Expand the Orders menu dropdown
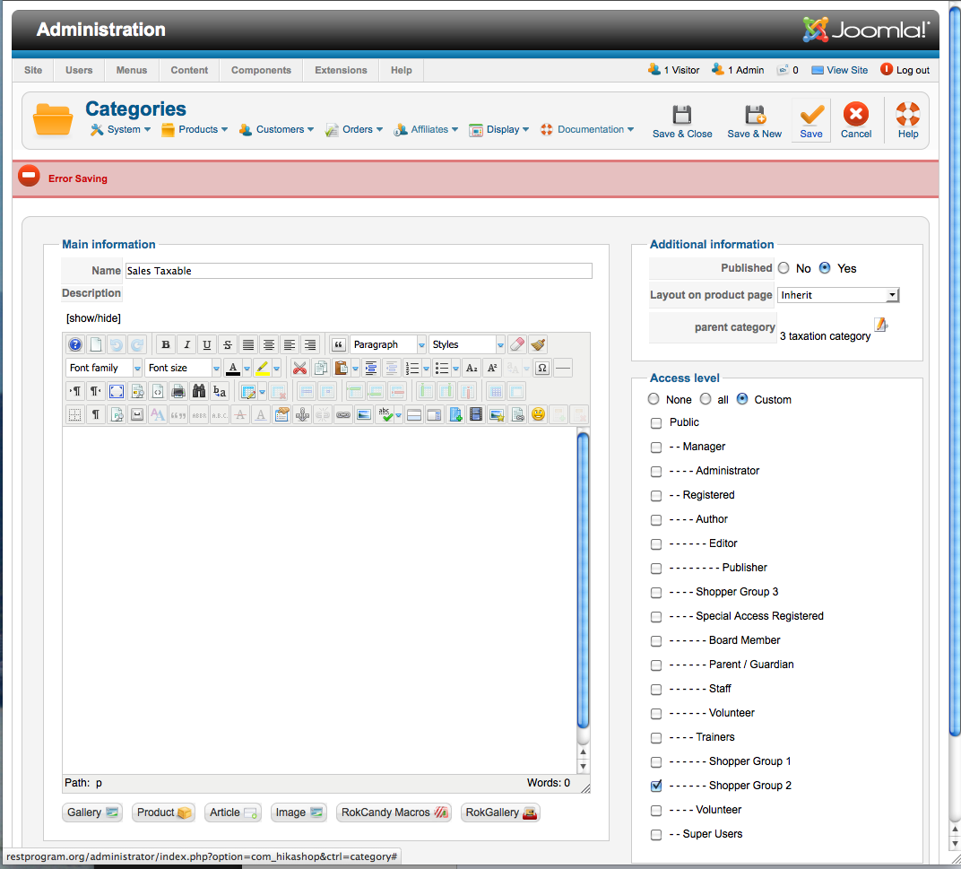The image size is (961, 869). point(354,129)
